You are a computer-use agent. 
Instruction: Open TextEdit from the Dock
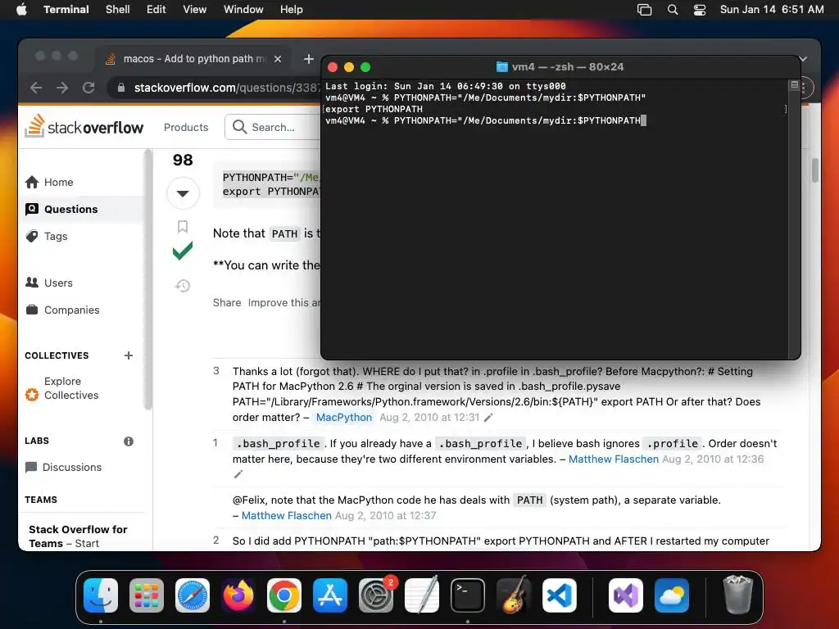(422, 595)
